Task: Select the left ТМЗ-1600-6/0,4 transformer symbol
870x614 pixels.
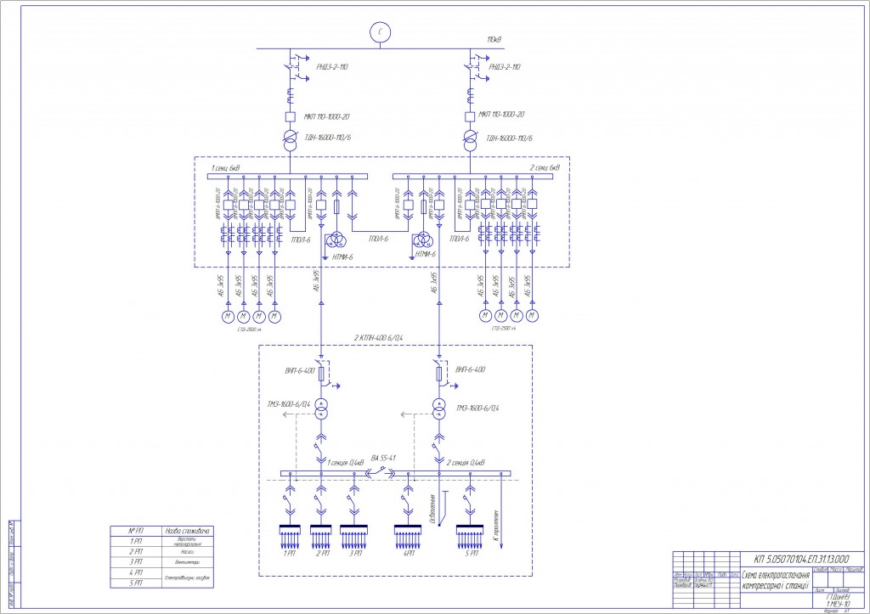Action: [x=321, y=408]
